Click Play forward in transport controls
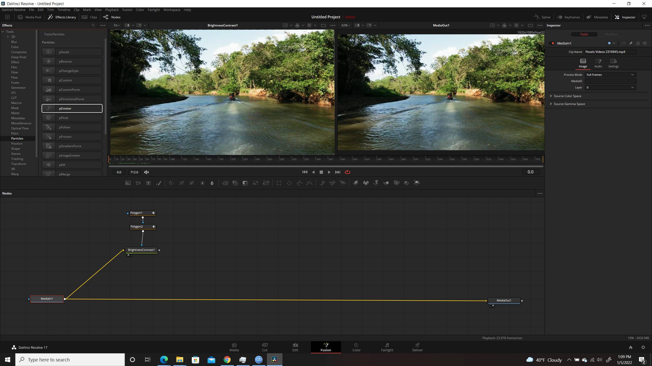Image resolution: width=652 pixels, height=366 pixels. pos(329,172)
